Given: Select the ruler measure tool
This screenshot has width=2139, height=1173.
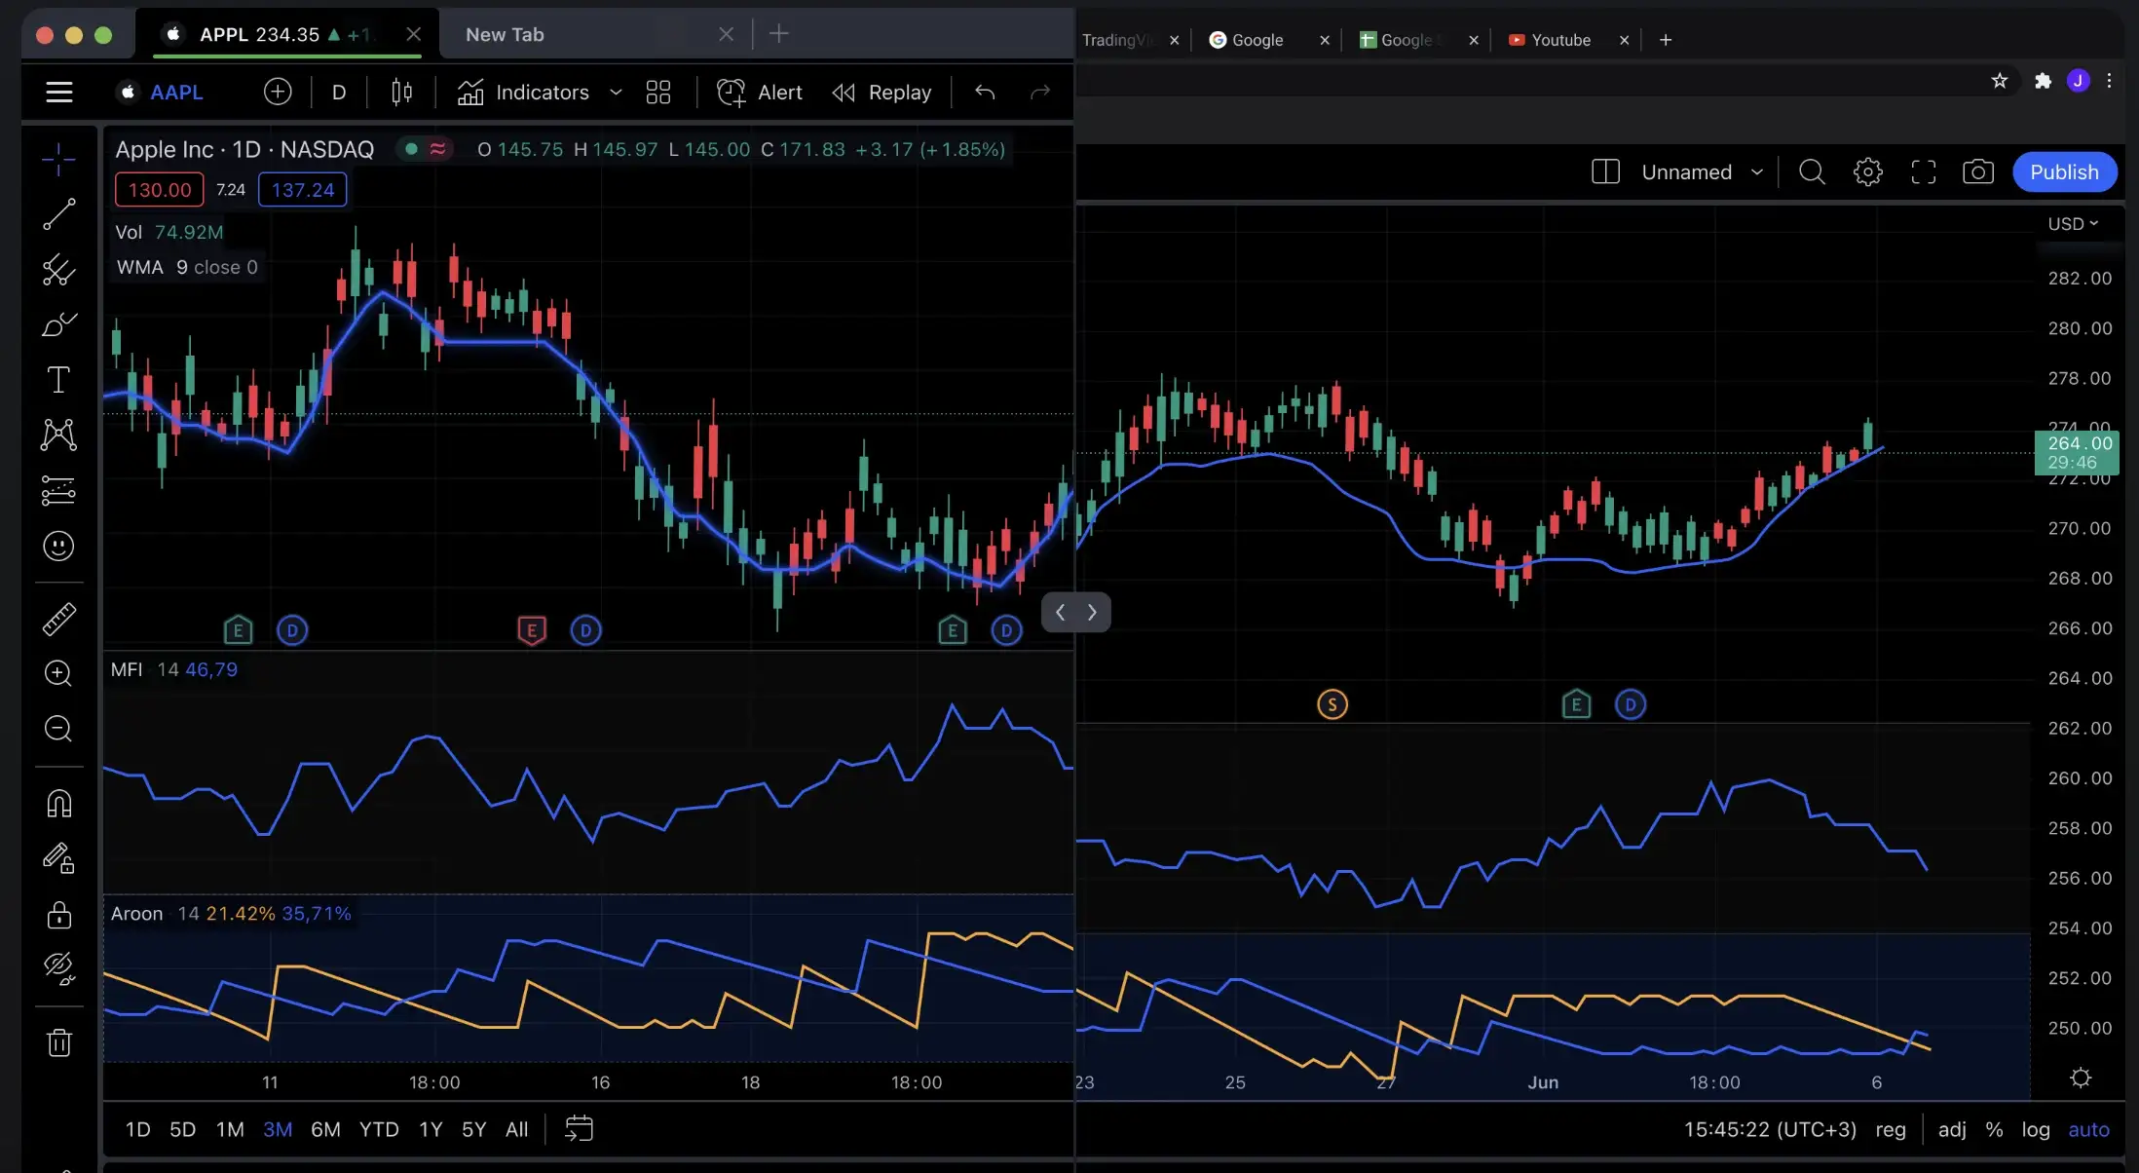Looking at the screenshot, I should [58, 619].
